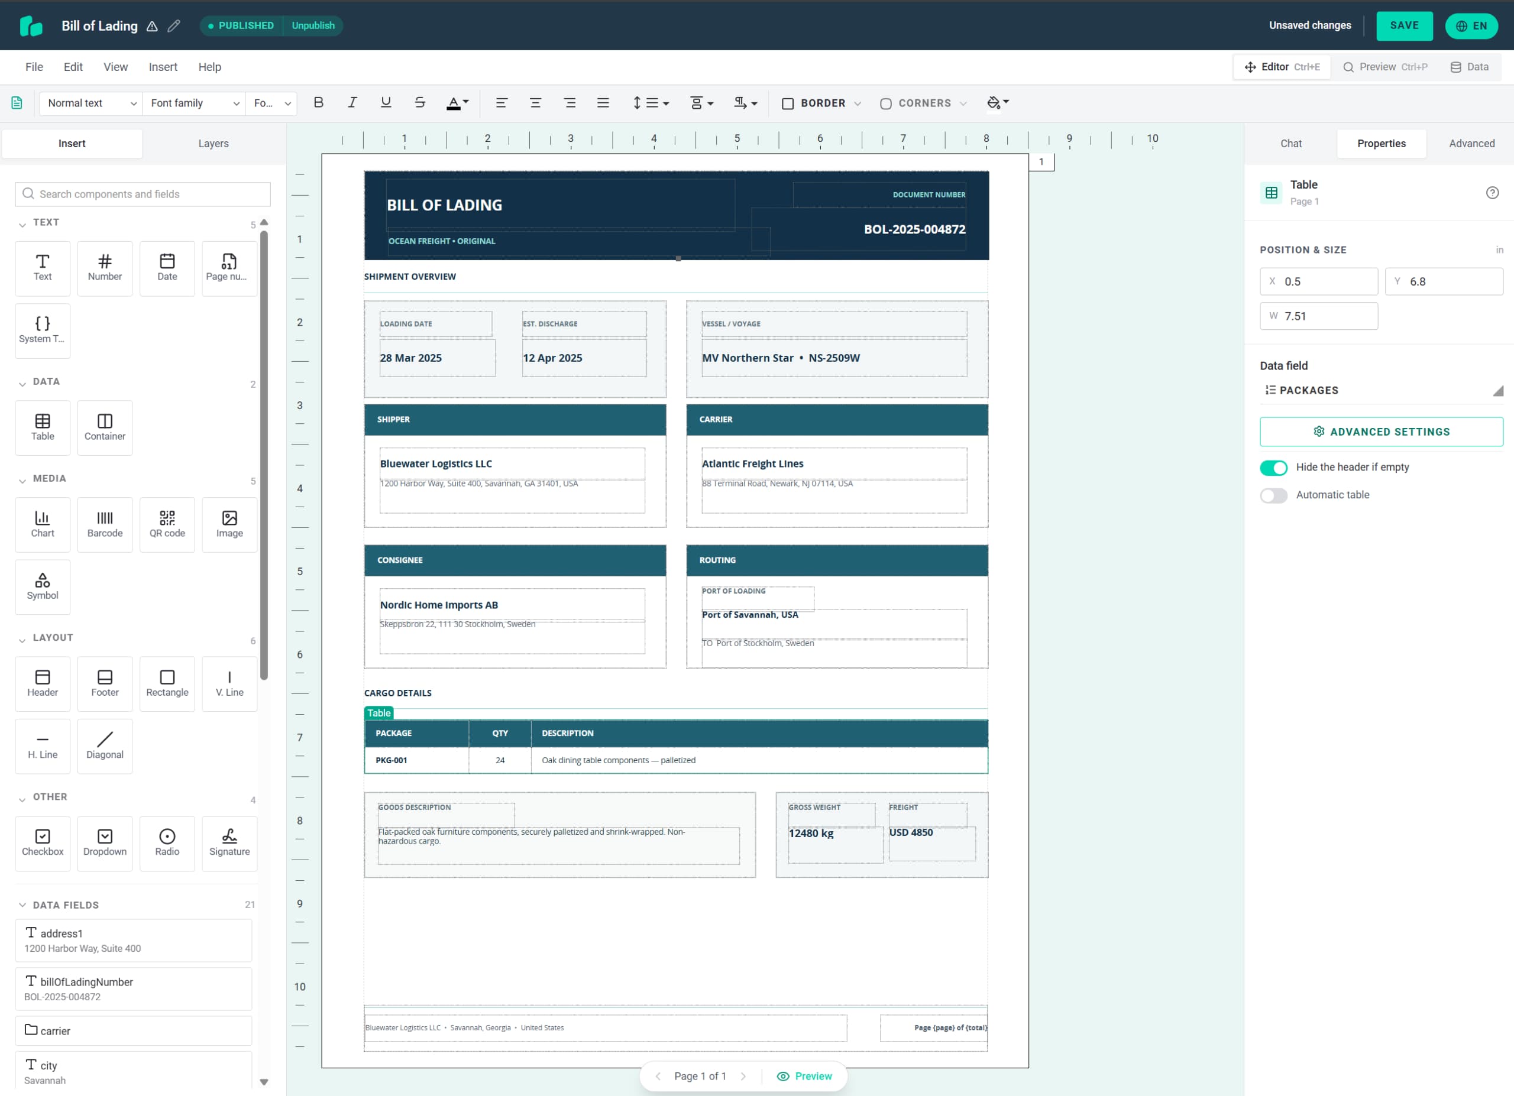
Task: Insert a Page number component
Action: click(229, 268)
